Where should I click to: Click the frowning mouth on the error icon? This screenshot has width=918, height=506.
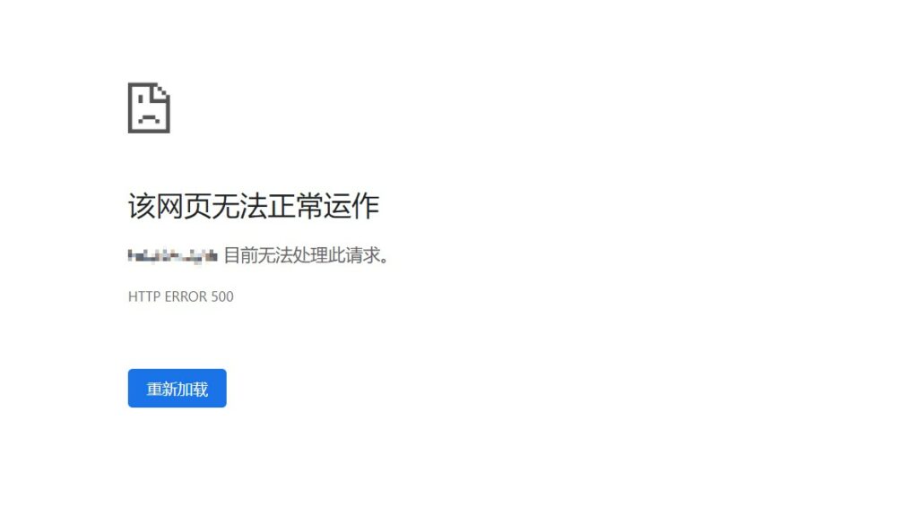pyautogui.click(x=149, y=119)
